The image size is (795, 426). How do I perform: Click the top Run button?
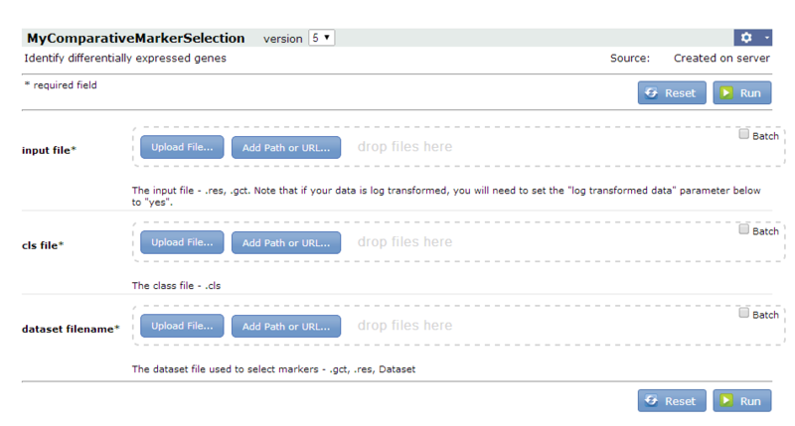coord(742,93)
